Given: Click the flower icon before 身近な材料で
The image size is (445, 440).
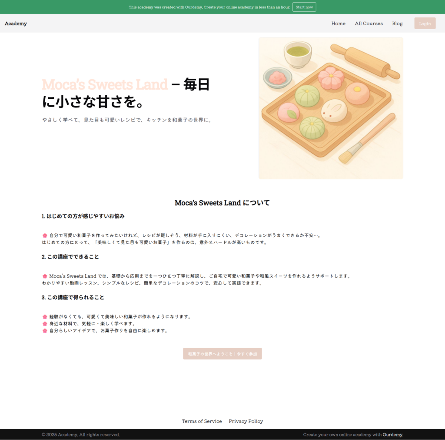Looking at the screenshot, I should coord(45,324).
